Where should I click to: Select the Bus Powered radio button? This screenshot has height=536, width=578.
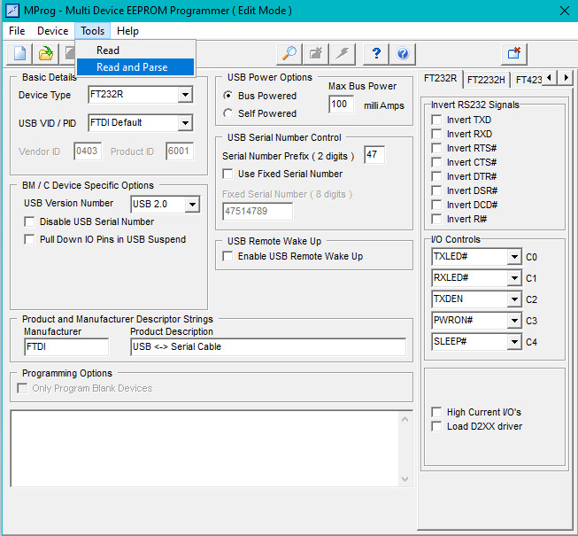(x=228, y=96)
